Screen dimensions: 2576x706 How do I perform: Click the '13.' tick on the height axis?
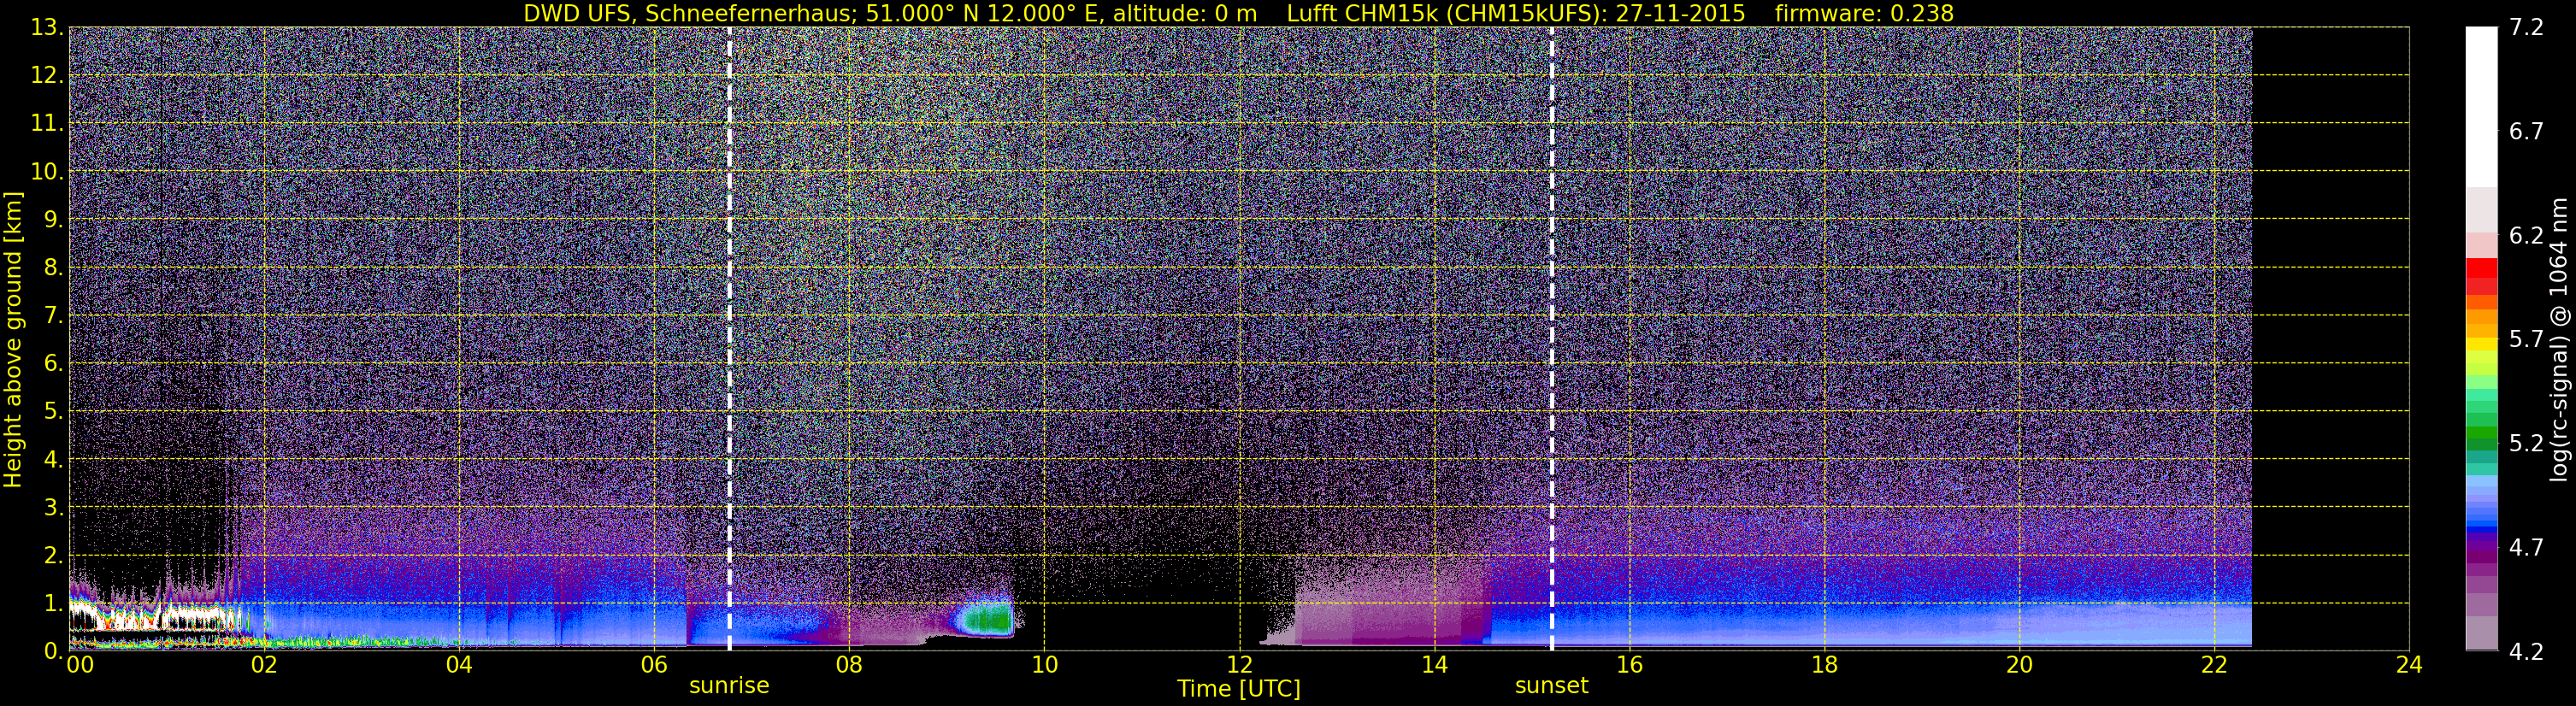click(x=48, y=28)
